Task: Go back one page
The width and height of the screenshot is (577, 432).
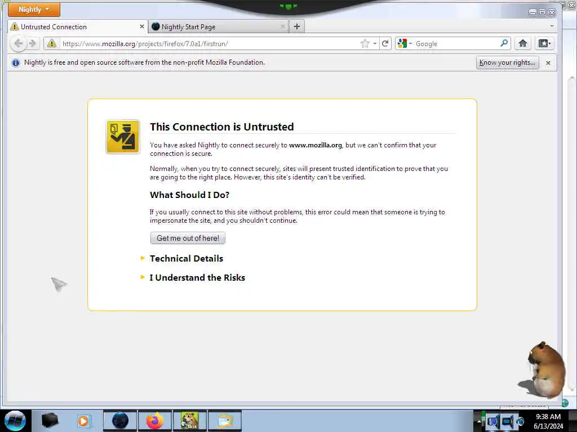Action: (x=18, y=43)
